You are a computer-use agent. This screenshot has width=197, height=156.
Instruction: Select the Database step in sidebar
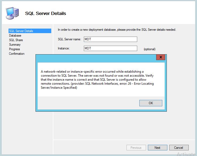[x=15, y=36]
